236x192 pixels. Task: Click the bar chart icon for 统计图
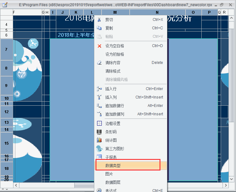[99, 140]
